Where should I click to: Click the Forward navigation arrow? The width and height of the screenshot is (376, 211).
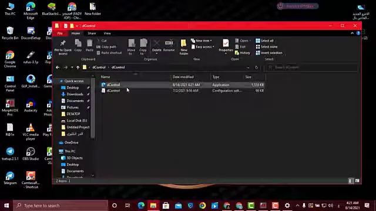(x=65, y=67)
